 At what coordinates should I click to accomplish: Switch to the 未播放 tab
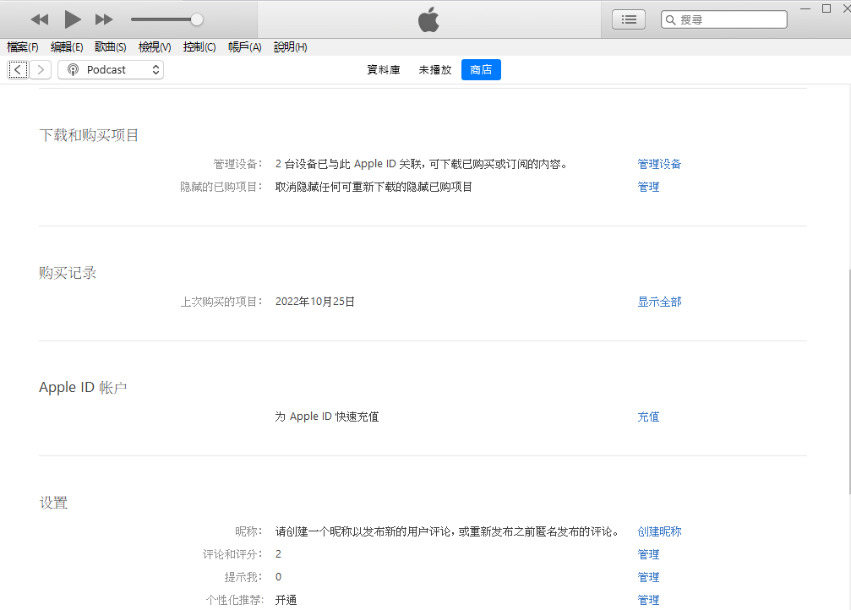(x=435, y=70)
